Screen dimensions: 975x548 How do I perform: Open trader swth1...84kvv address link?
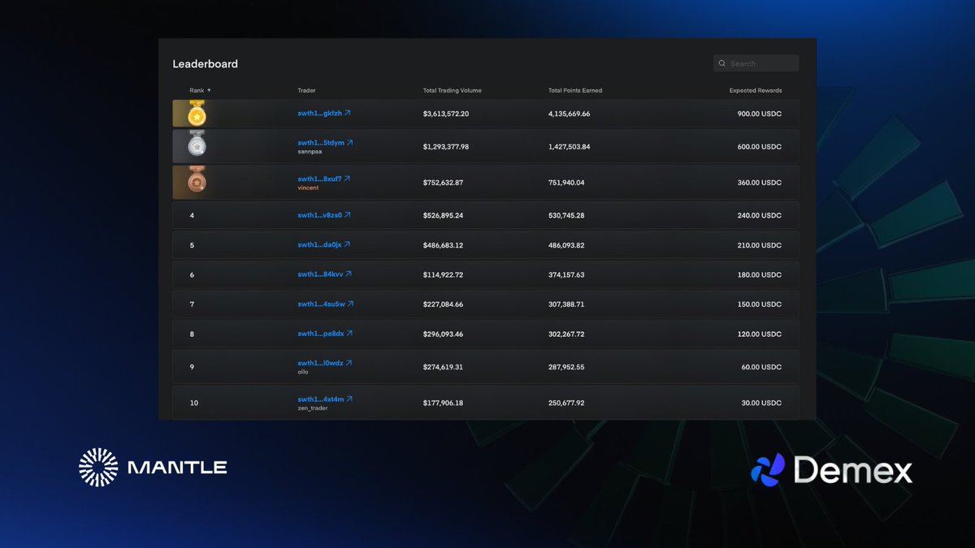tap(319, 274)
